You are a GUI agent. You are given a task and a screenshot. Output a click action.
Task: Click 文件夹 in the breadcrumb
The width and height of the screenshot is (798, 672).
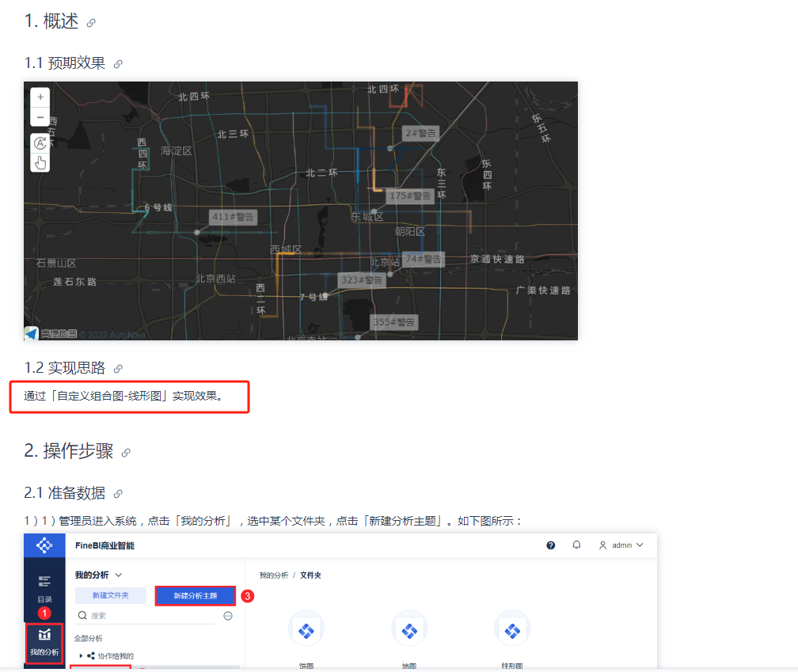(x=310, y=575)
